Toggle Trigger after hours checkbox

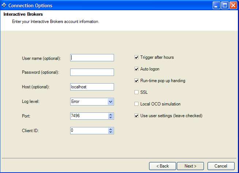[x=136, y=57]
